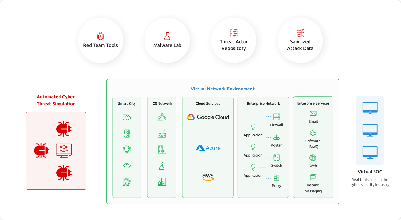Select the Instant Messaging chat icon
Screen dimensions: 401x220
pos(313,177)
